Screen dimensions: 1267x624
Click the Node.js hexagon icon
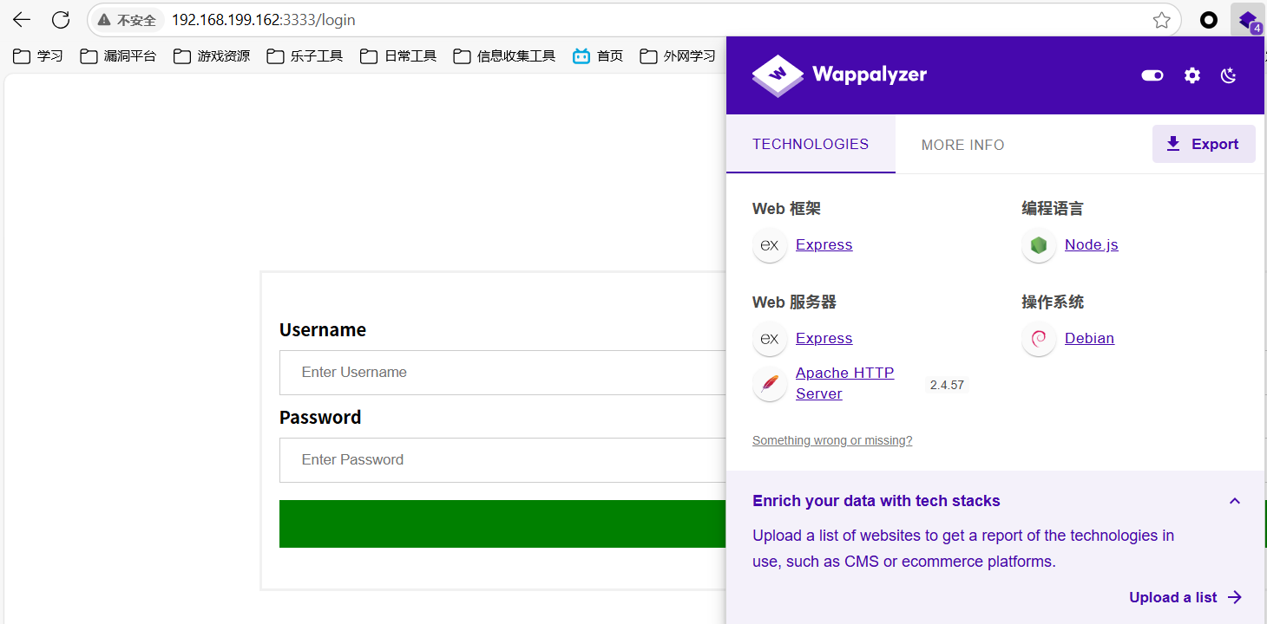pyautogui.click(x=1039, y=245)
